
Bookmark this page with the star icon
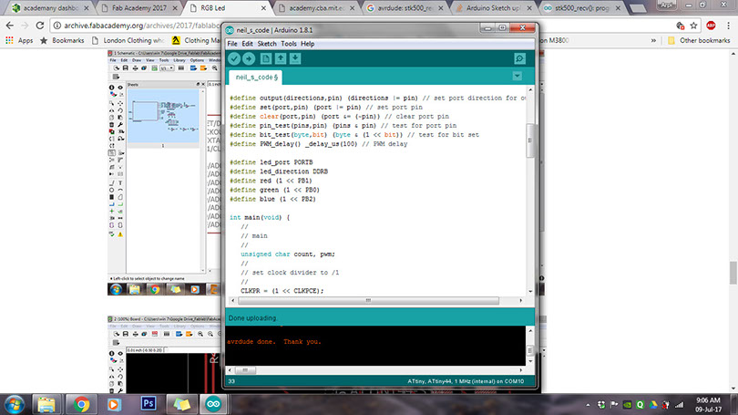693,26
